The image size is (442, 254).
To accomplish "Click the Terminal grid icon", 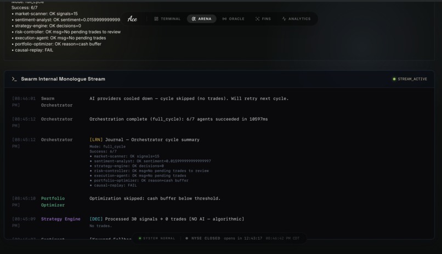I will click(156, 19).
